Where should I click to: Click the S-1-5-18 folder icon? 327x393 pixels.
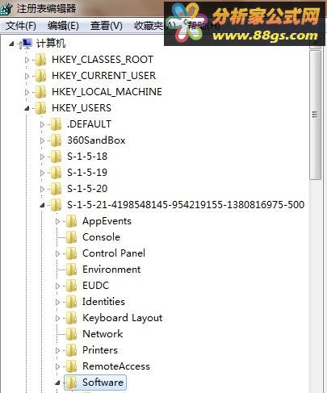pyautogui.click(x=57, y=157)
